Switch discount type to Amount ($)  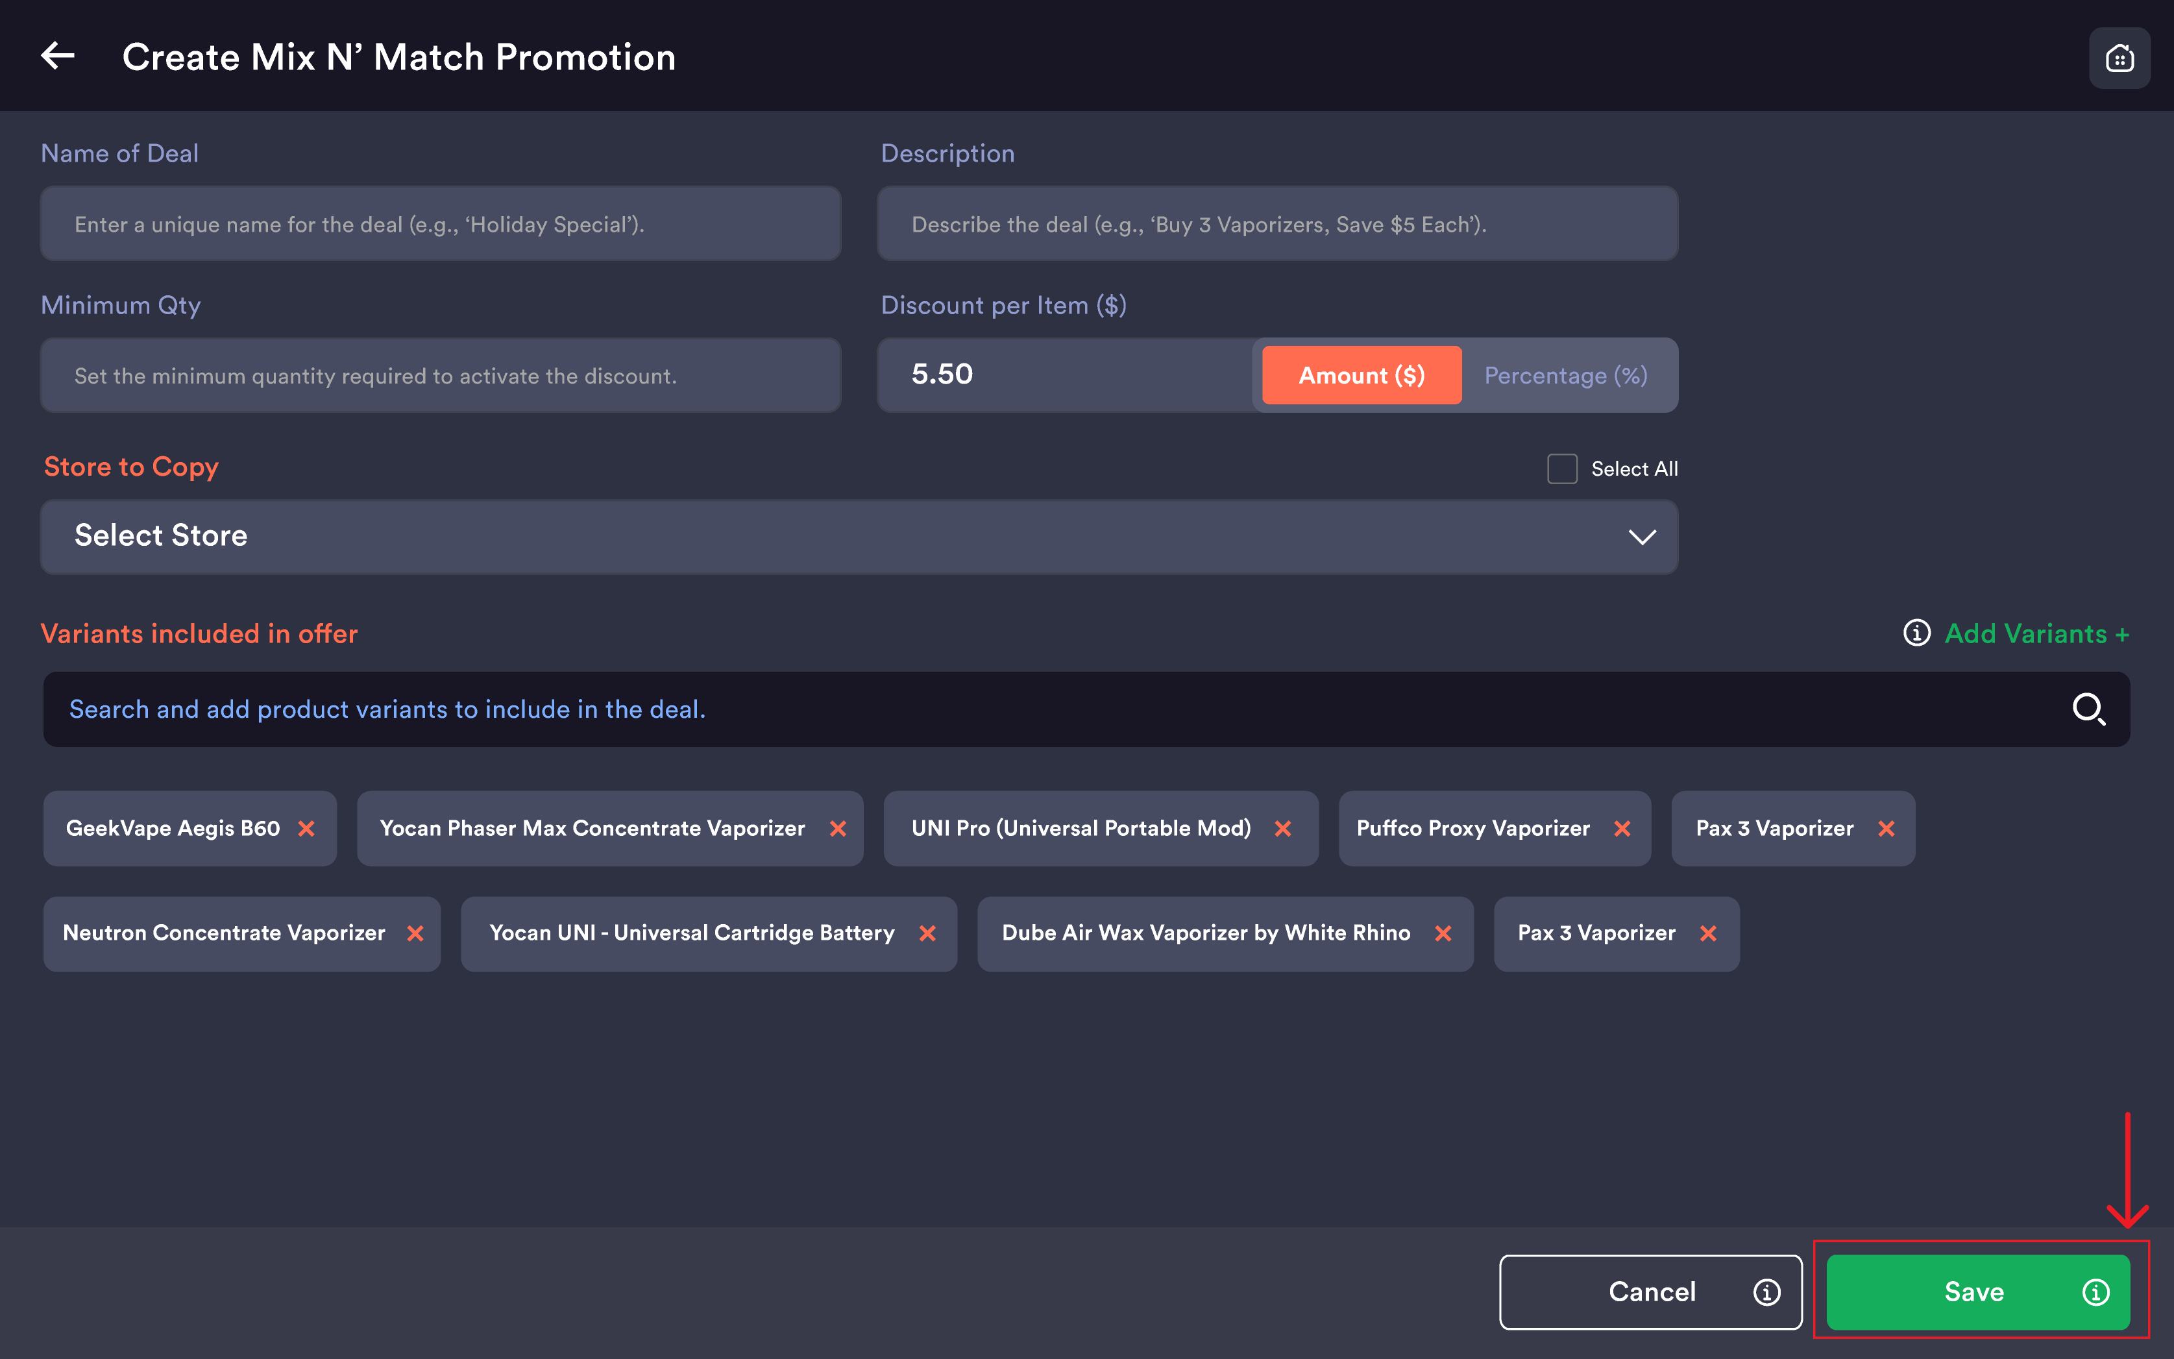point(1362,376)
